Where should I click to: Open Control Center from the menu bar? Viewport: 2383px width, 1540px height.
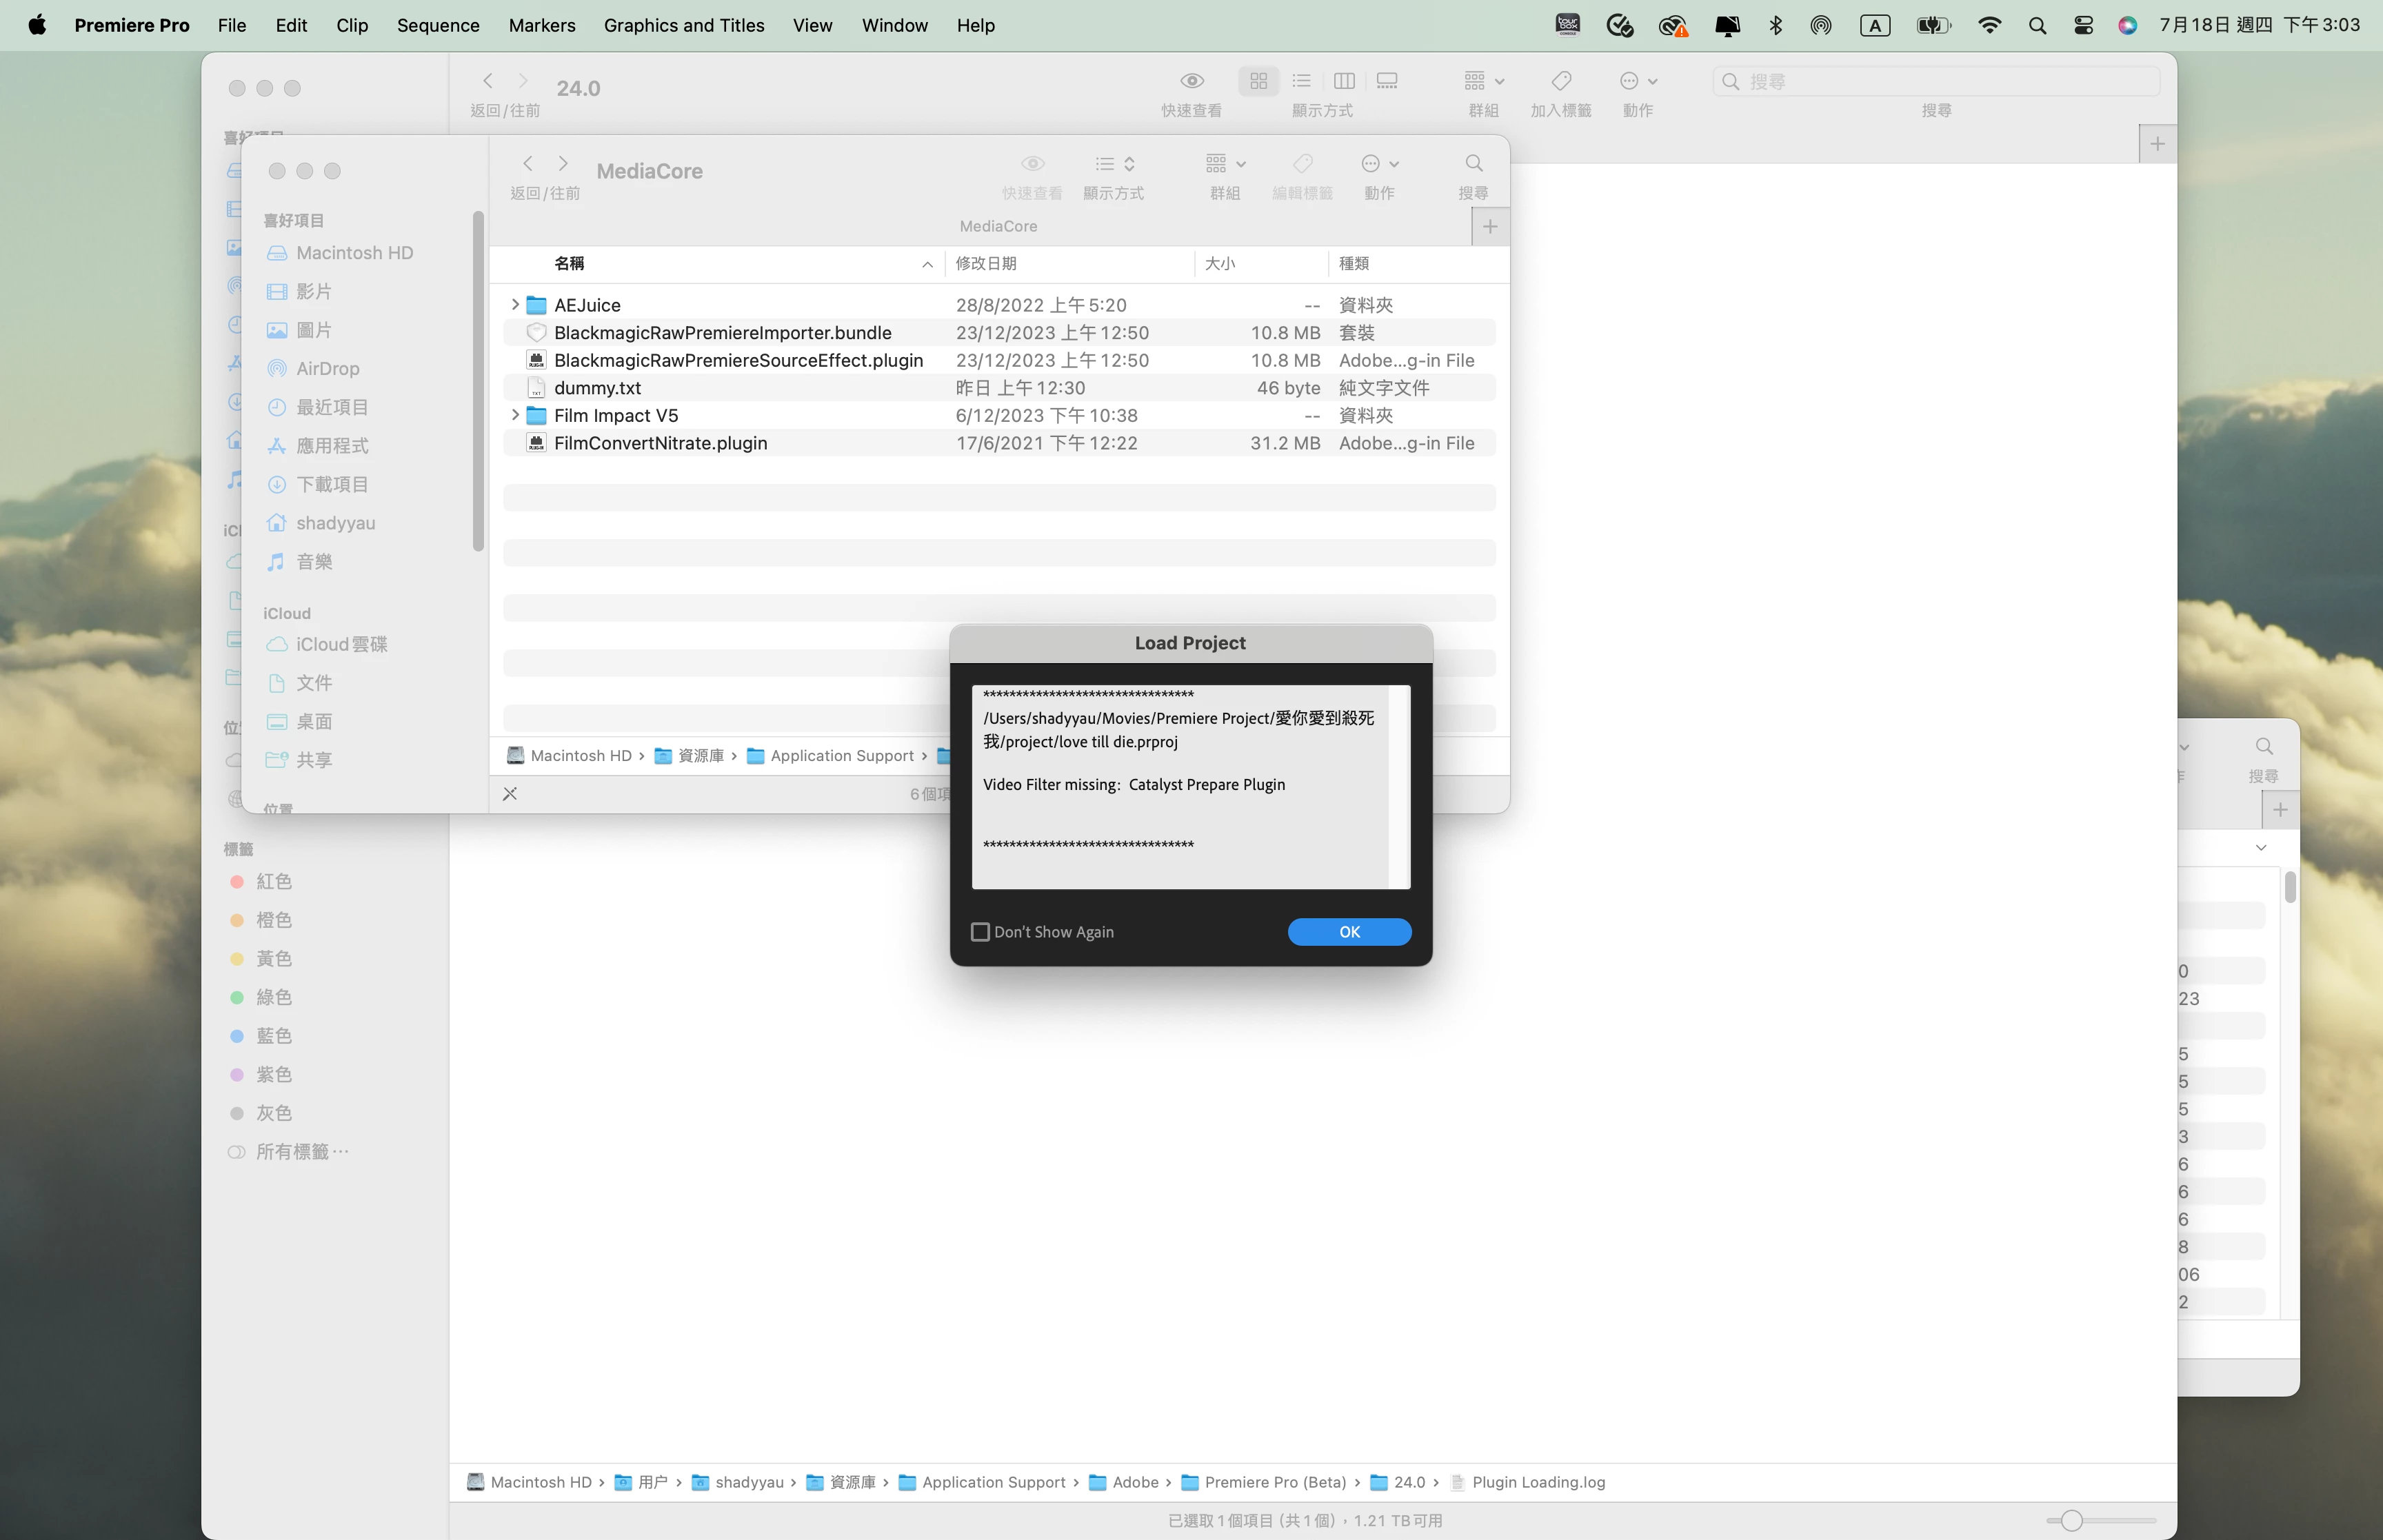(x=2083, y=26)
